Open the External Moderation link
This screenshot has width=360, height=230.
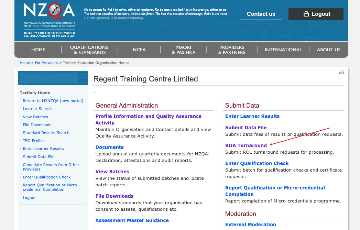250,224
